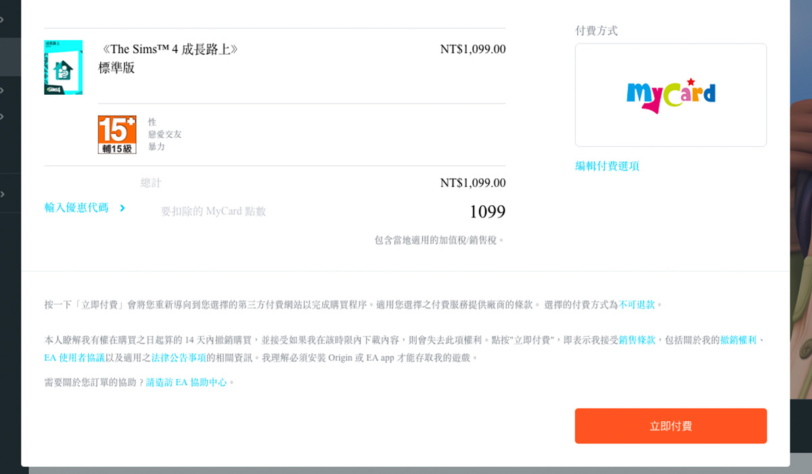This screenshot has width=812, height=474.
Task: Click the 15+ 輔15級 age rating icon
Action: 116,133
